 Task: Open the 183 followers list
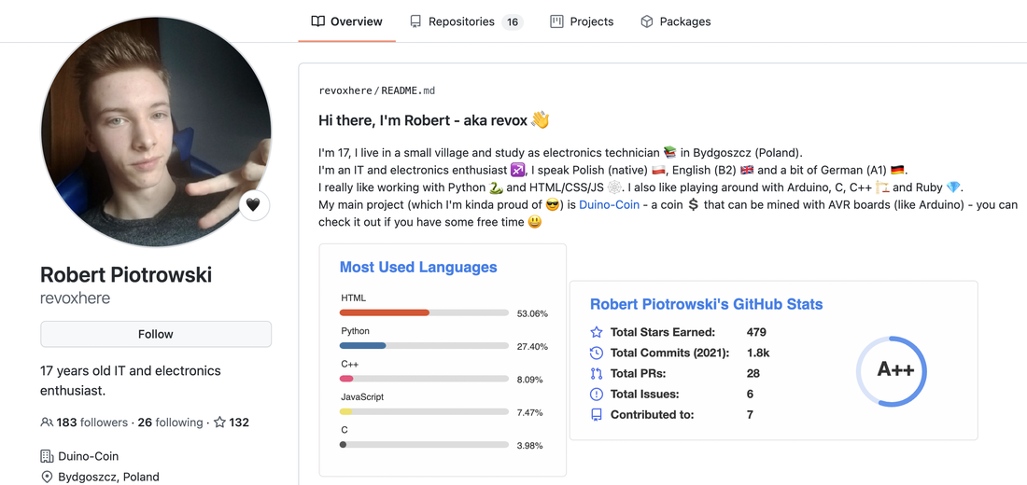point(91,423)
